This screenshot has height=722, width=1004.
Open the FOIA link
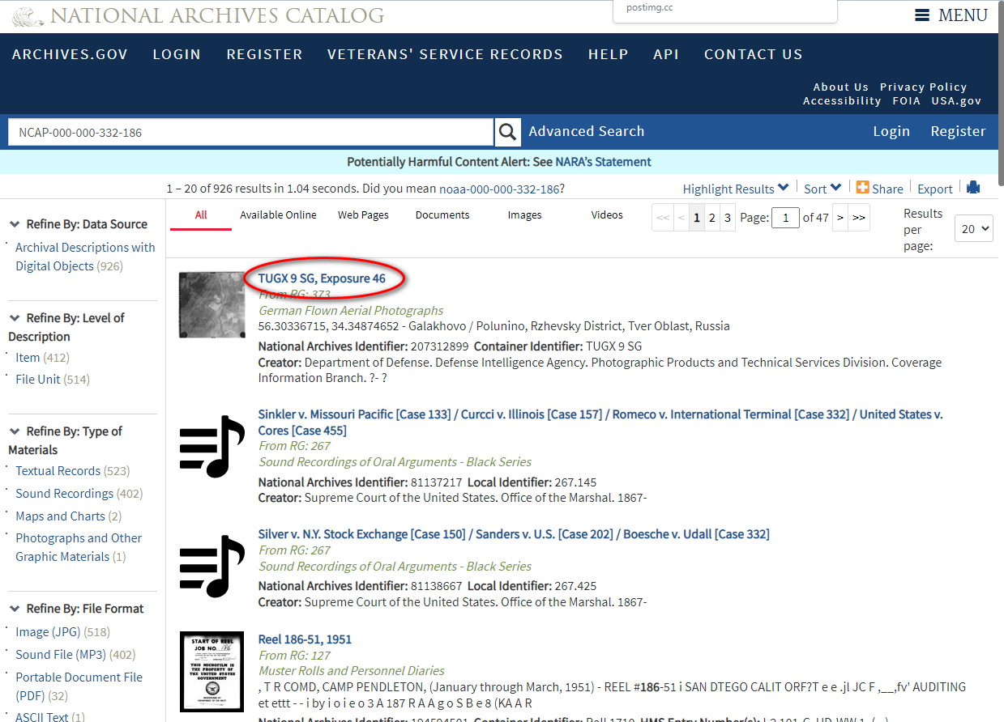[x=906, y=100]
